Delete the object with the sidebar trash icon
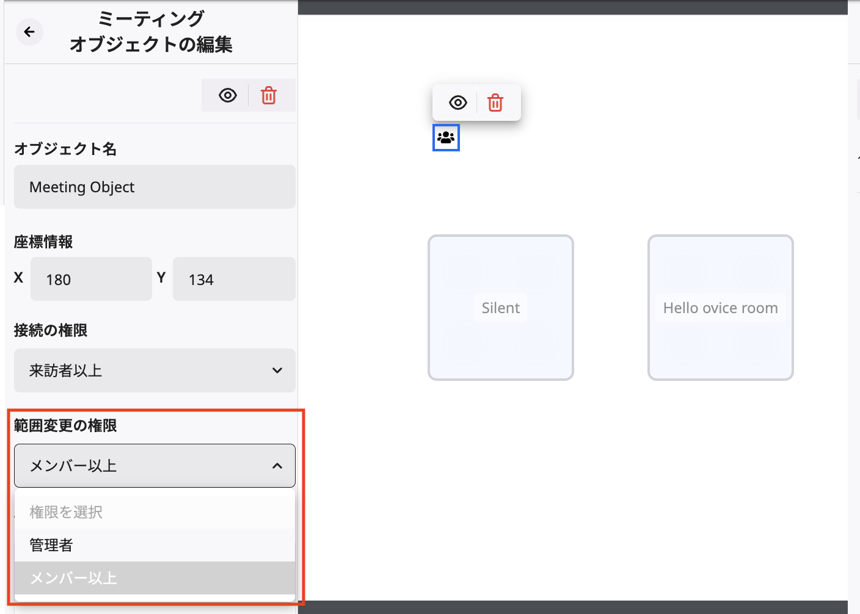The image size is (860, 614). [269, 95]
